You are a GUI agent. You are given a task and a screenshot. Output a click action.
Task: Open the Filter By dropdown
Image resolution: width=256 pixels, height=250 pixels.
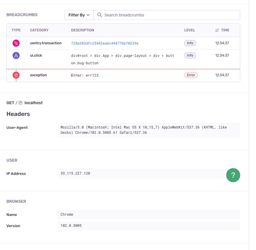coord(79,15)
